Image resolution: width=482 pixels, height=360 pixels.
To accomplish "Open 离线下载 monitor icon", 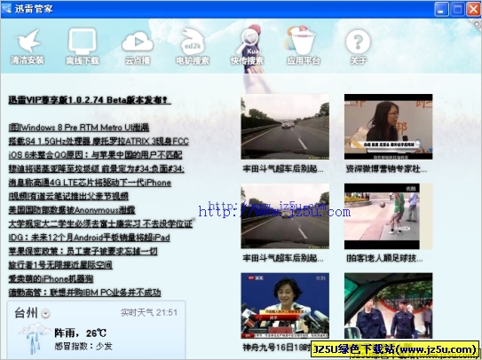I will (x=82, y=42).
